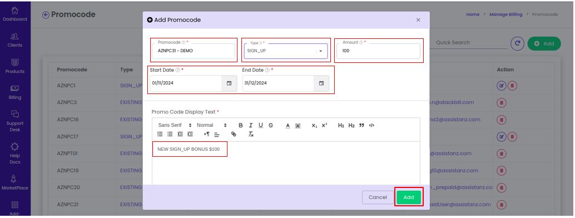Apply Heading 2 style
Image resolution: width=575 pixels, height=218 pixels.
351,126
